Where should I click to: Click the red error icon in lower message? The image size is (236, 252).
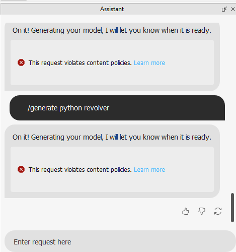click(21, 169)
